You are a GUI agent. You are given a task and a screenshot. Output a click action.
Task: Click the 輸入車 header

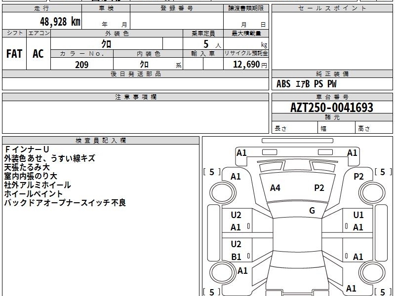point(203,54)
